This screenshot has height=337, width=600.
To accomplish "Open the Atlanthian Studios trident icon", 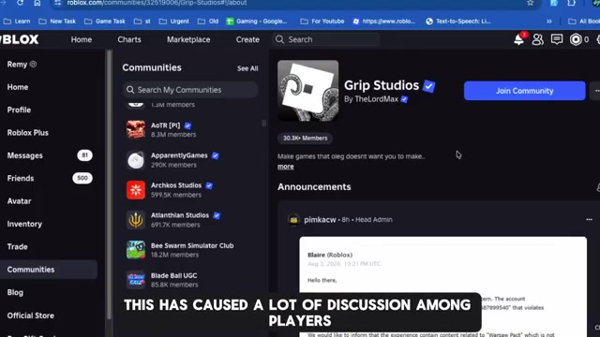I will pyautogui.click(x=136, y=220).
